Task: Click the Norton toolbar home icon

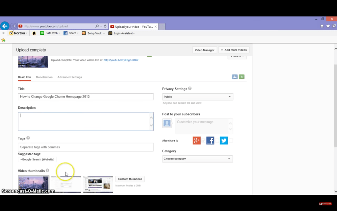Action: (x=34, y=33)
